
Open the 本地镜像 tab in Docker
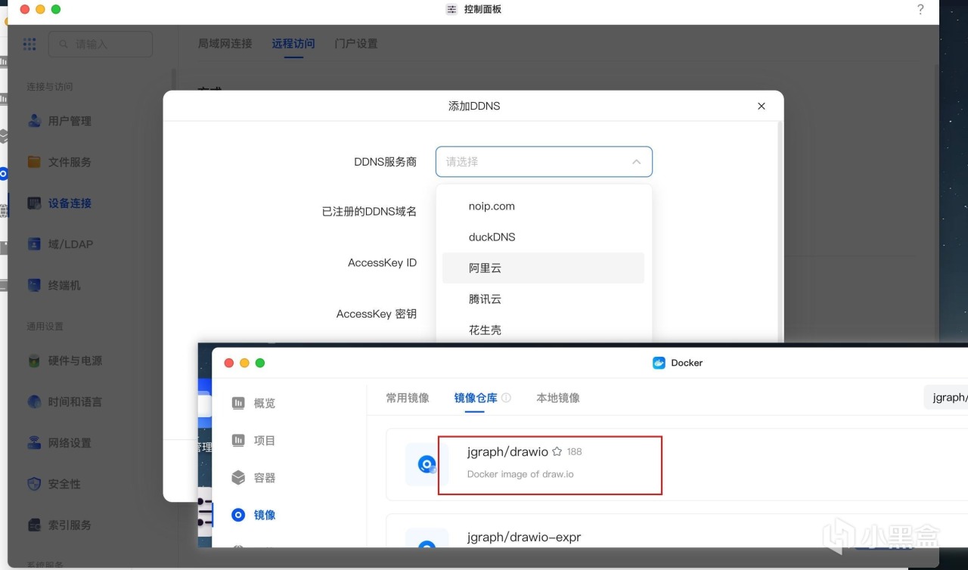point(558,398)
